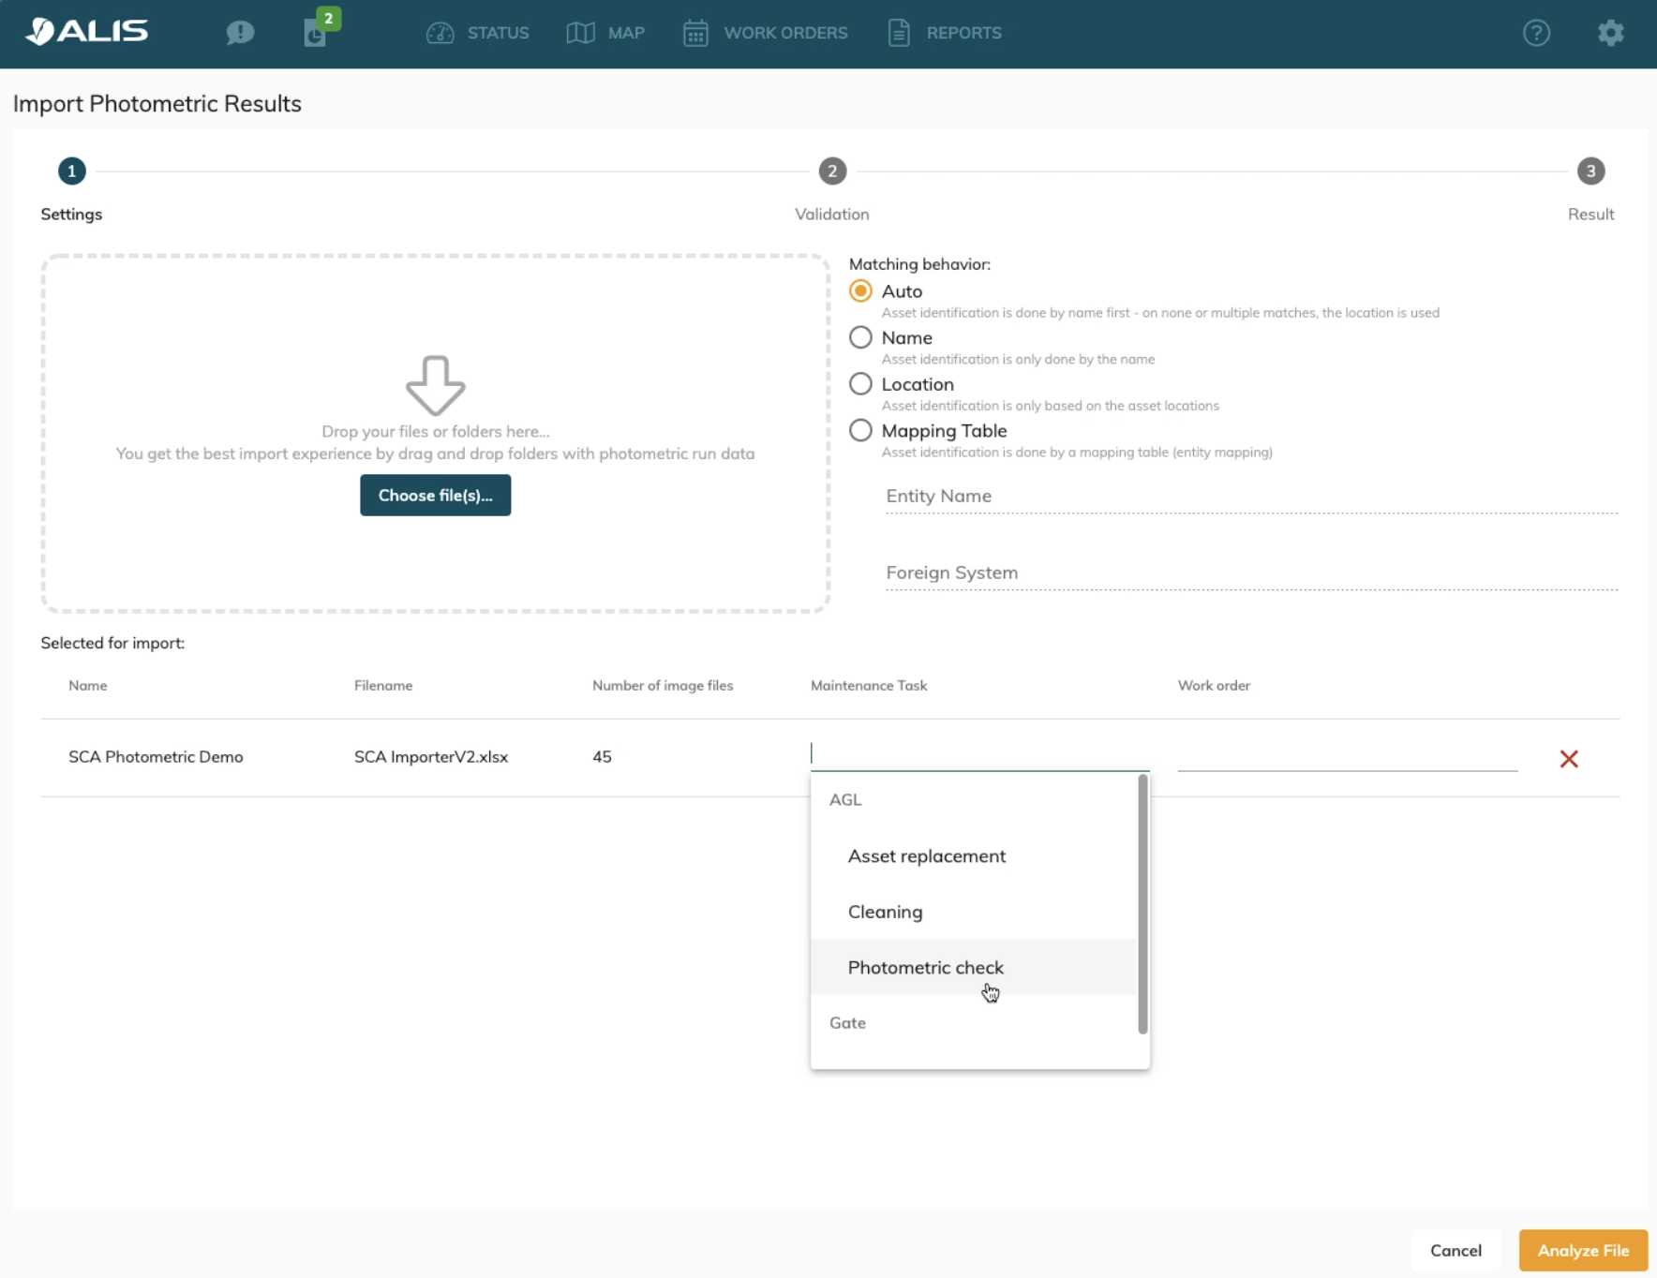Select the Name matching behavior
1657x1278 pixels.
(x=860, y=337)
